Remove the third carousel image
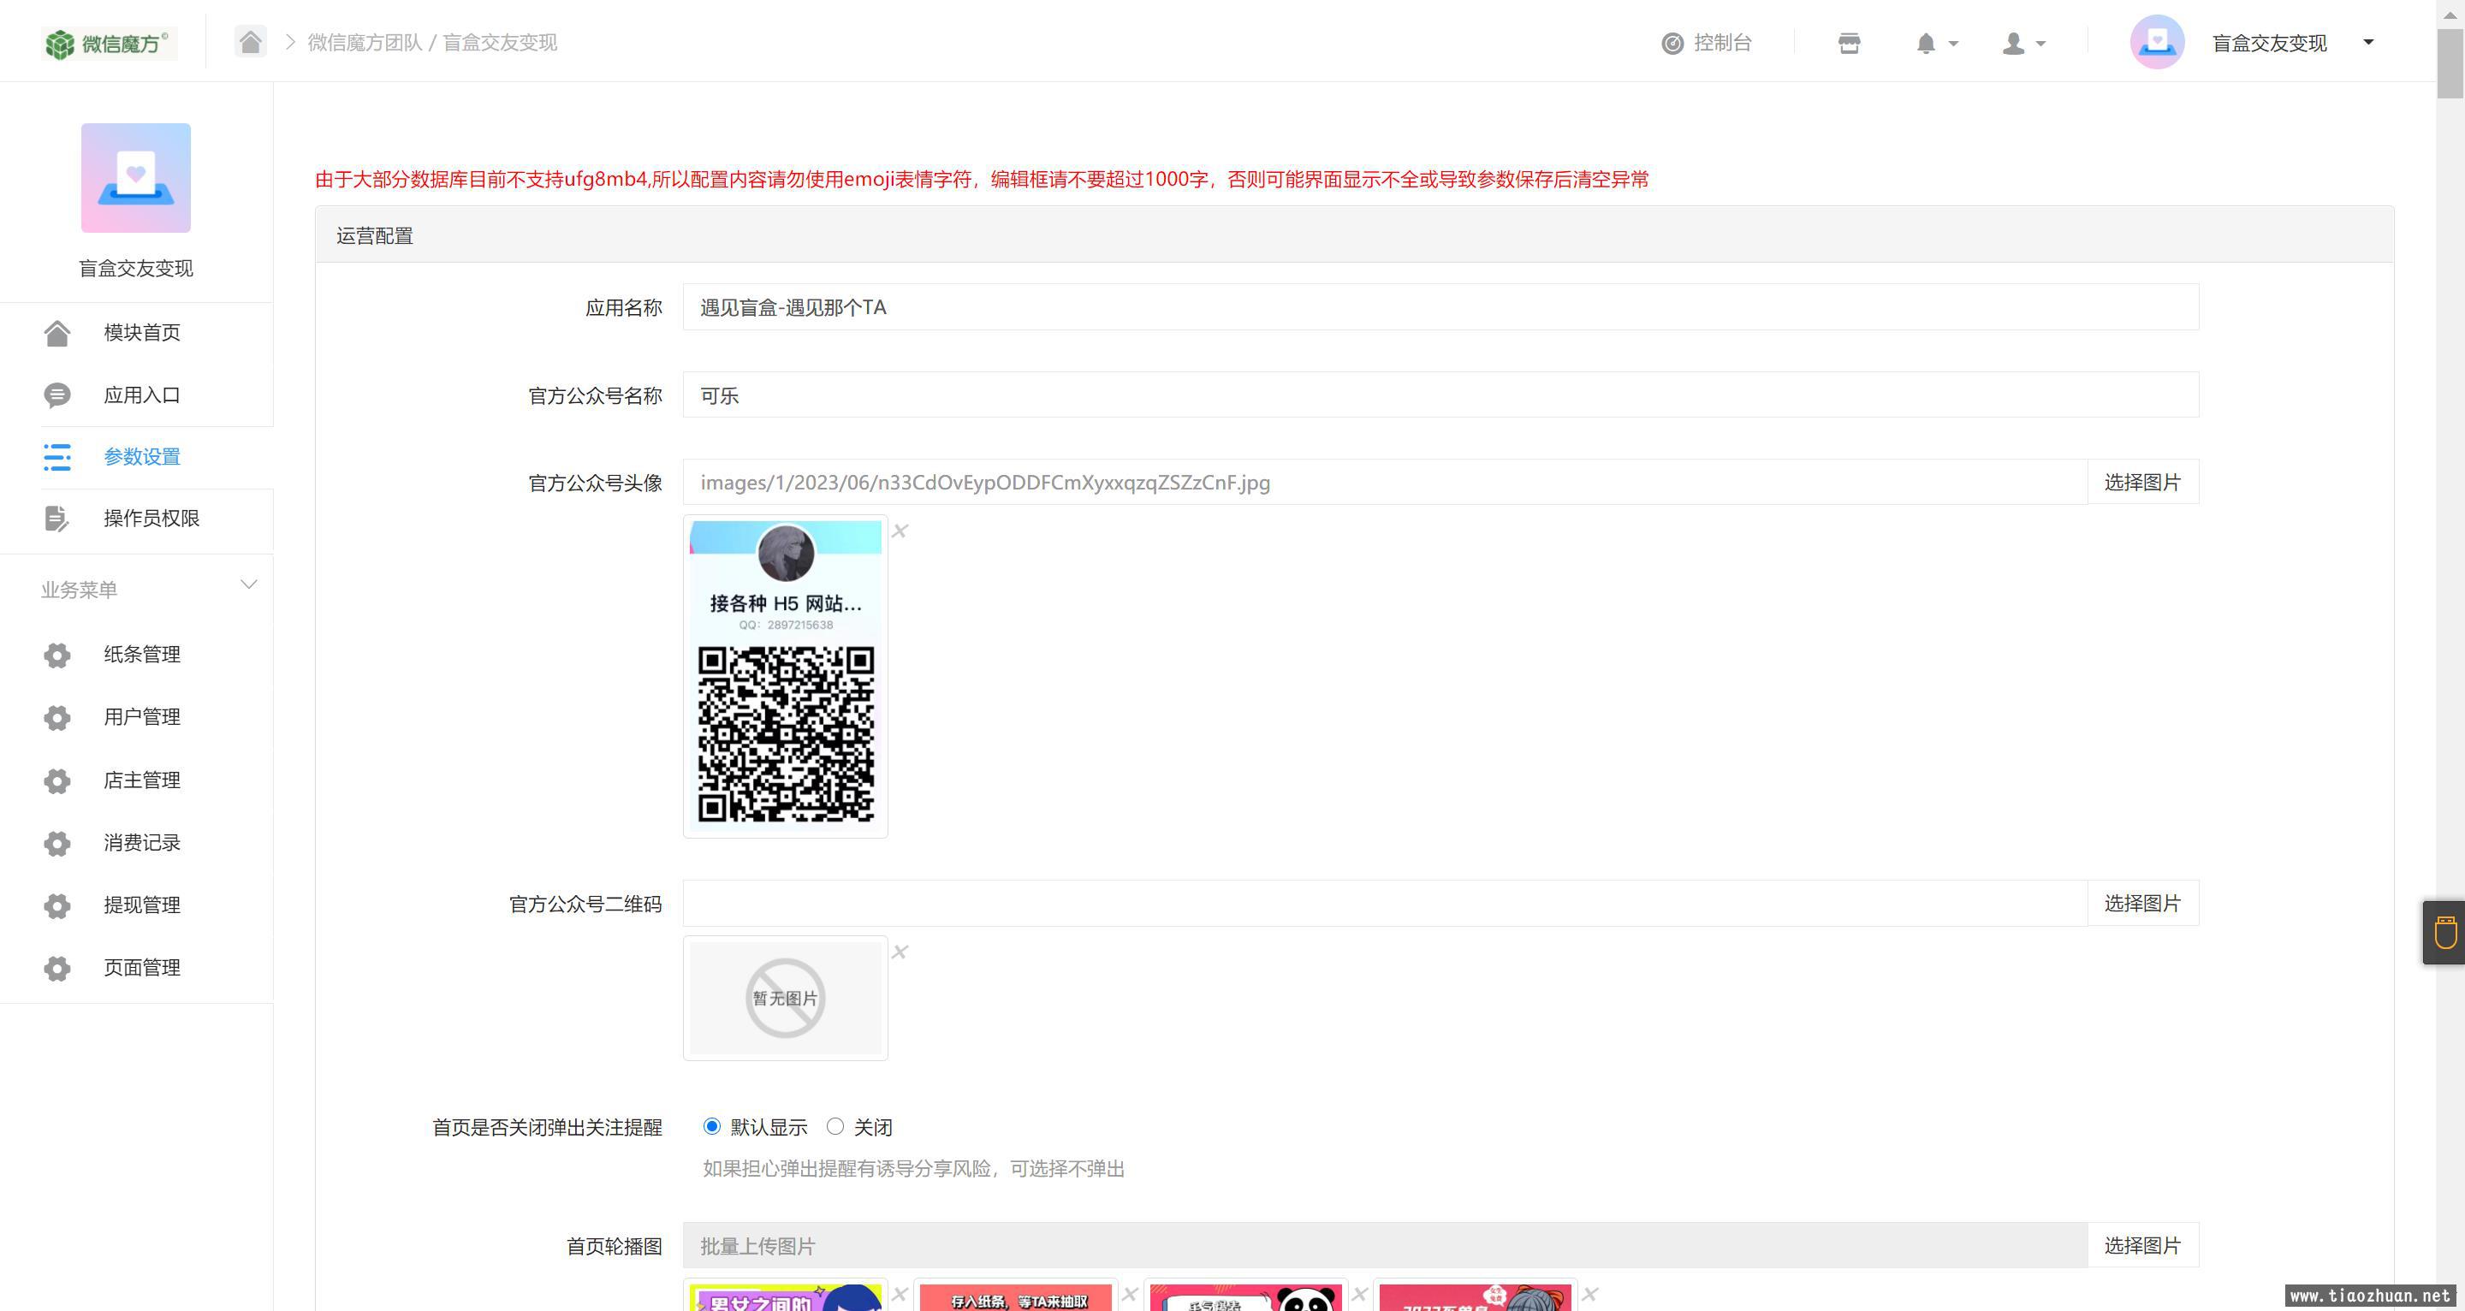The width and height of the screenshot is (2465, 1311). click(1360, 1295)
